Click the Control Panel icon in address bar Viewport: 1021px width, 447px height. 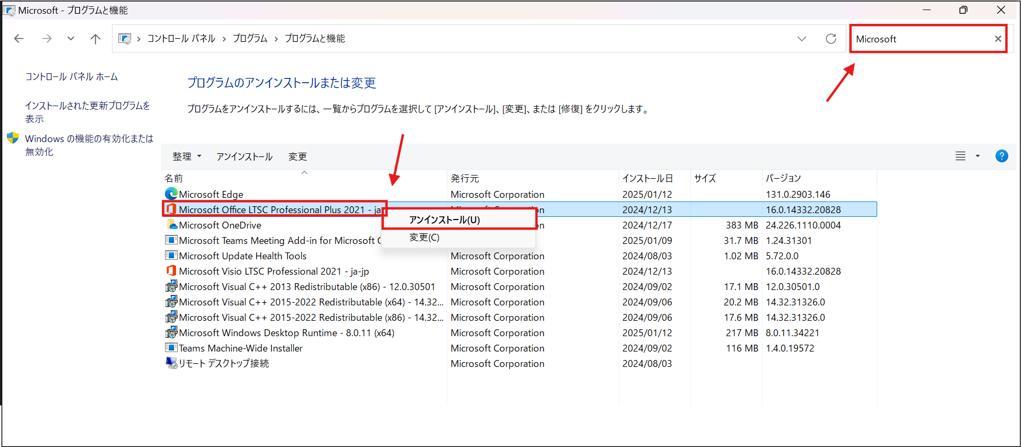pos(125,39)
